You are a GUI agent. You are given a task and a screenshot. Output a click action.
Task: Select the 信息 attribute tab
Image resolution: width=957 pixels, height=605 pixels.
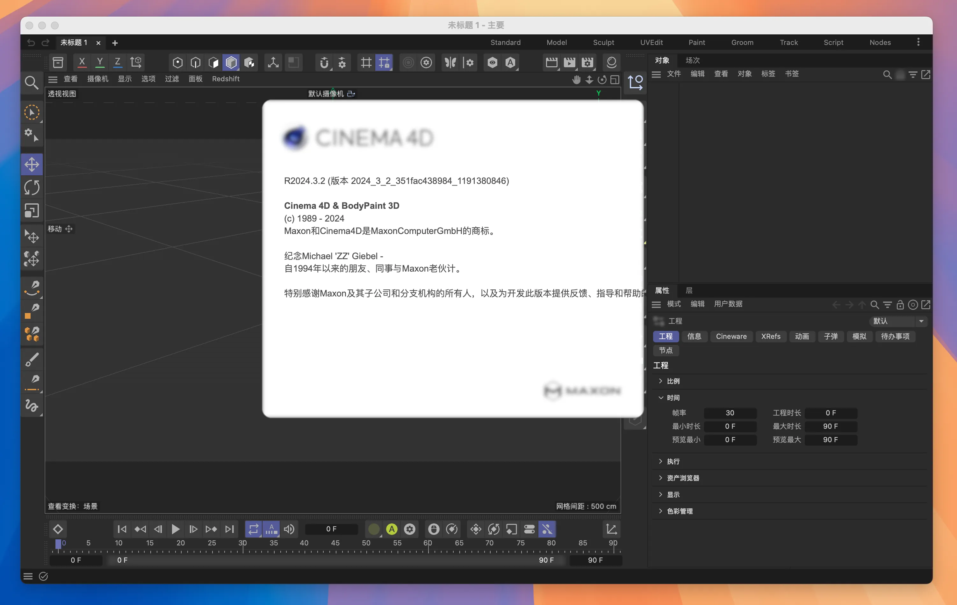(x=694, y=337)
